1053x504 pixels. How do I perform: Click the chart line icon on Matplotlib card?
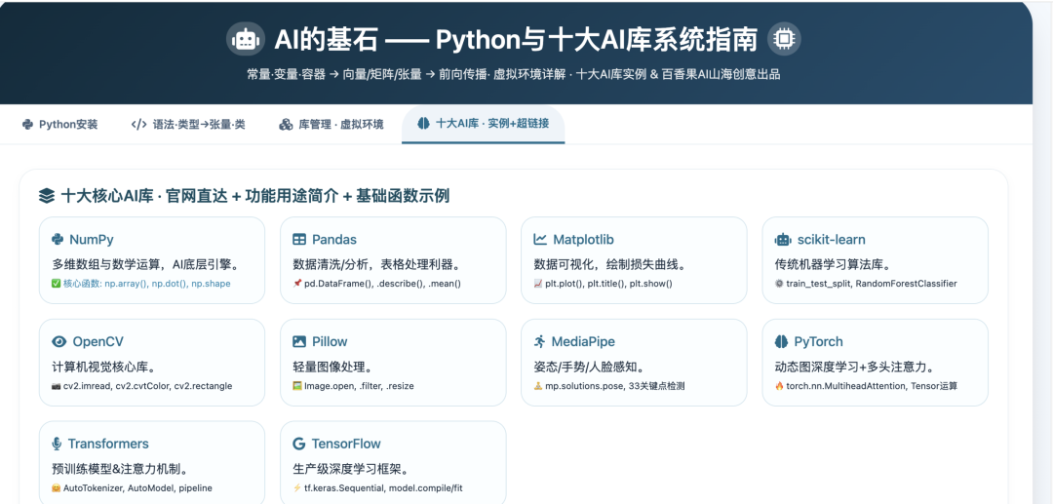tap(540, 240)
